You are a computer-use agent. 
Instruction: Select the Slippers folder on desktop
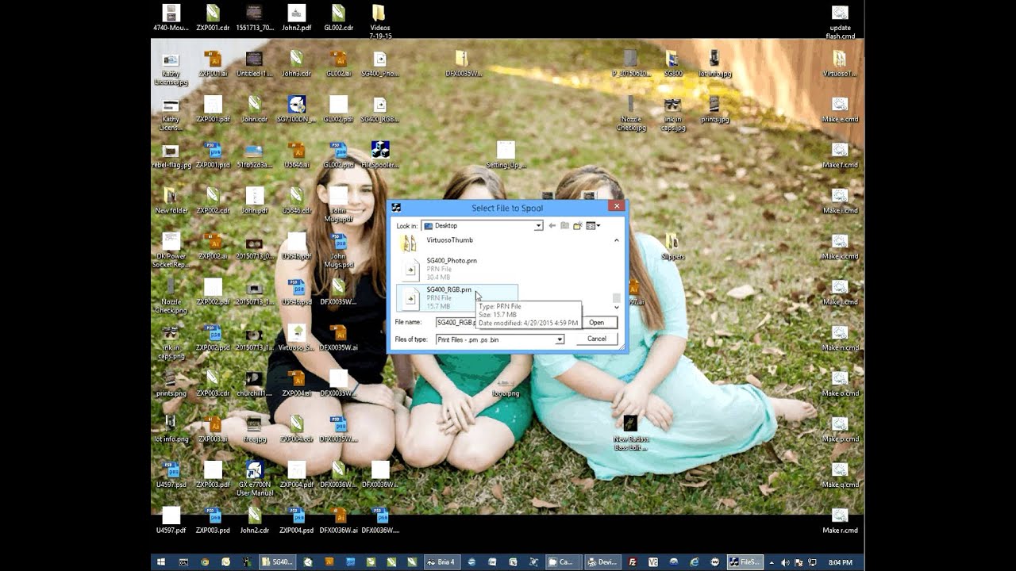(x=672, y=246)
